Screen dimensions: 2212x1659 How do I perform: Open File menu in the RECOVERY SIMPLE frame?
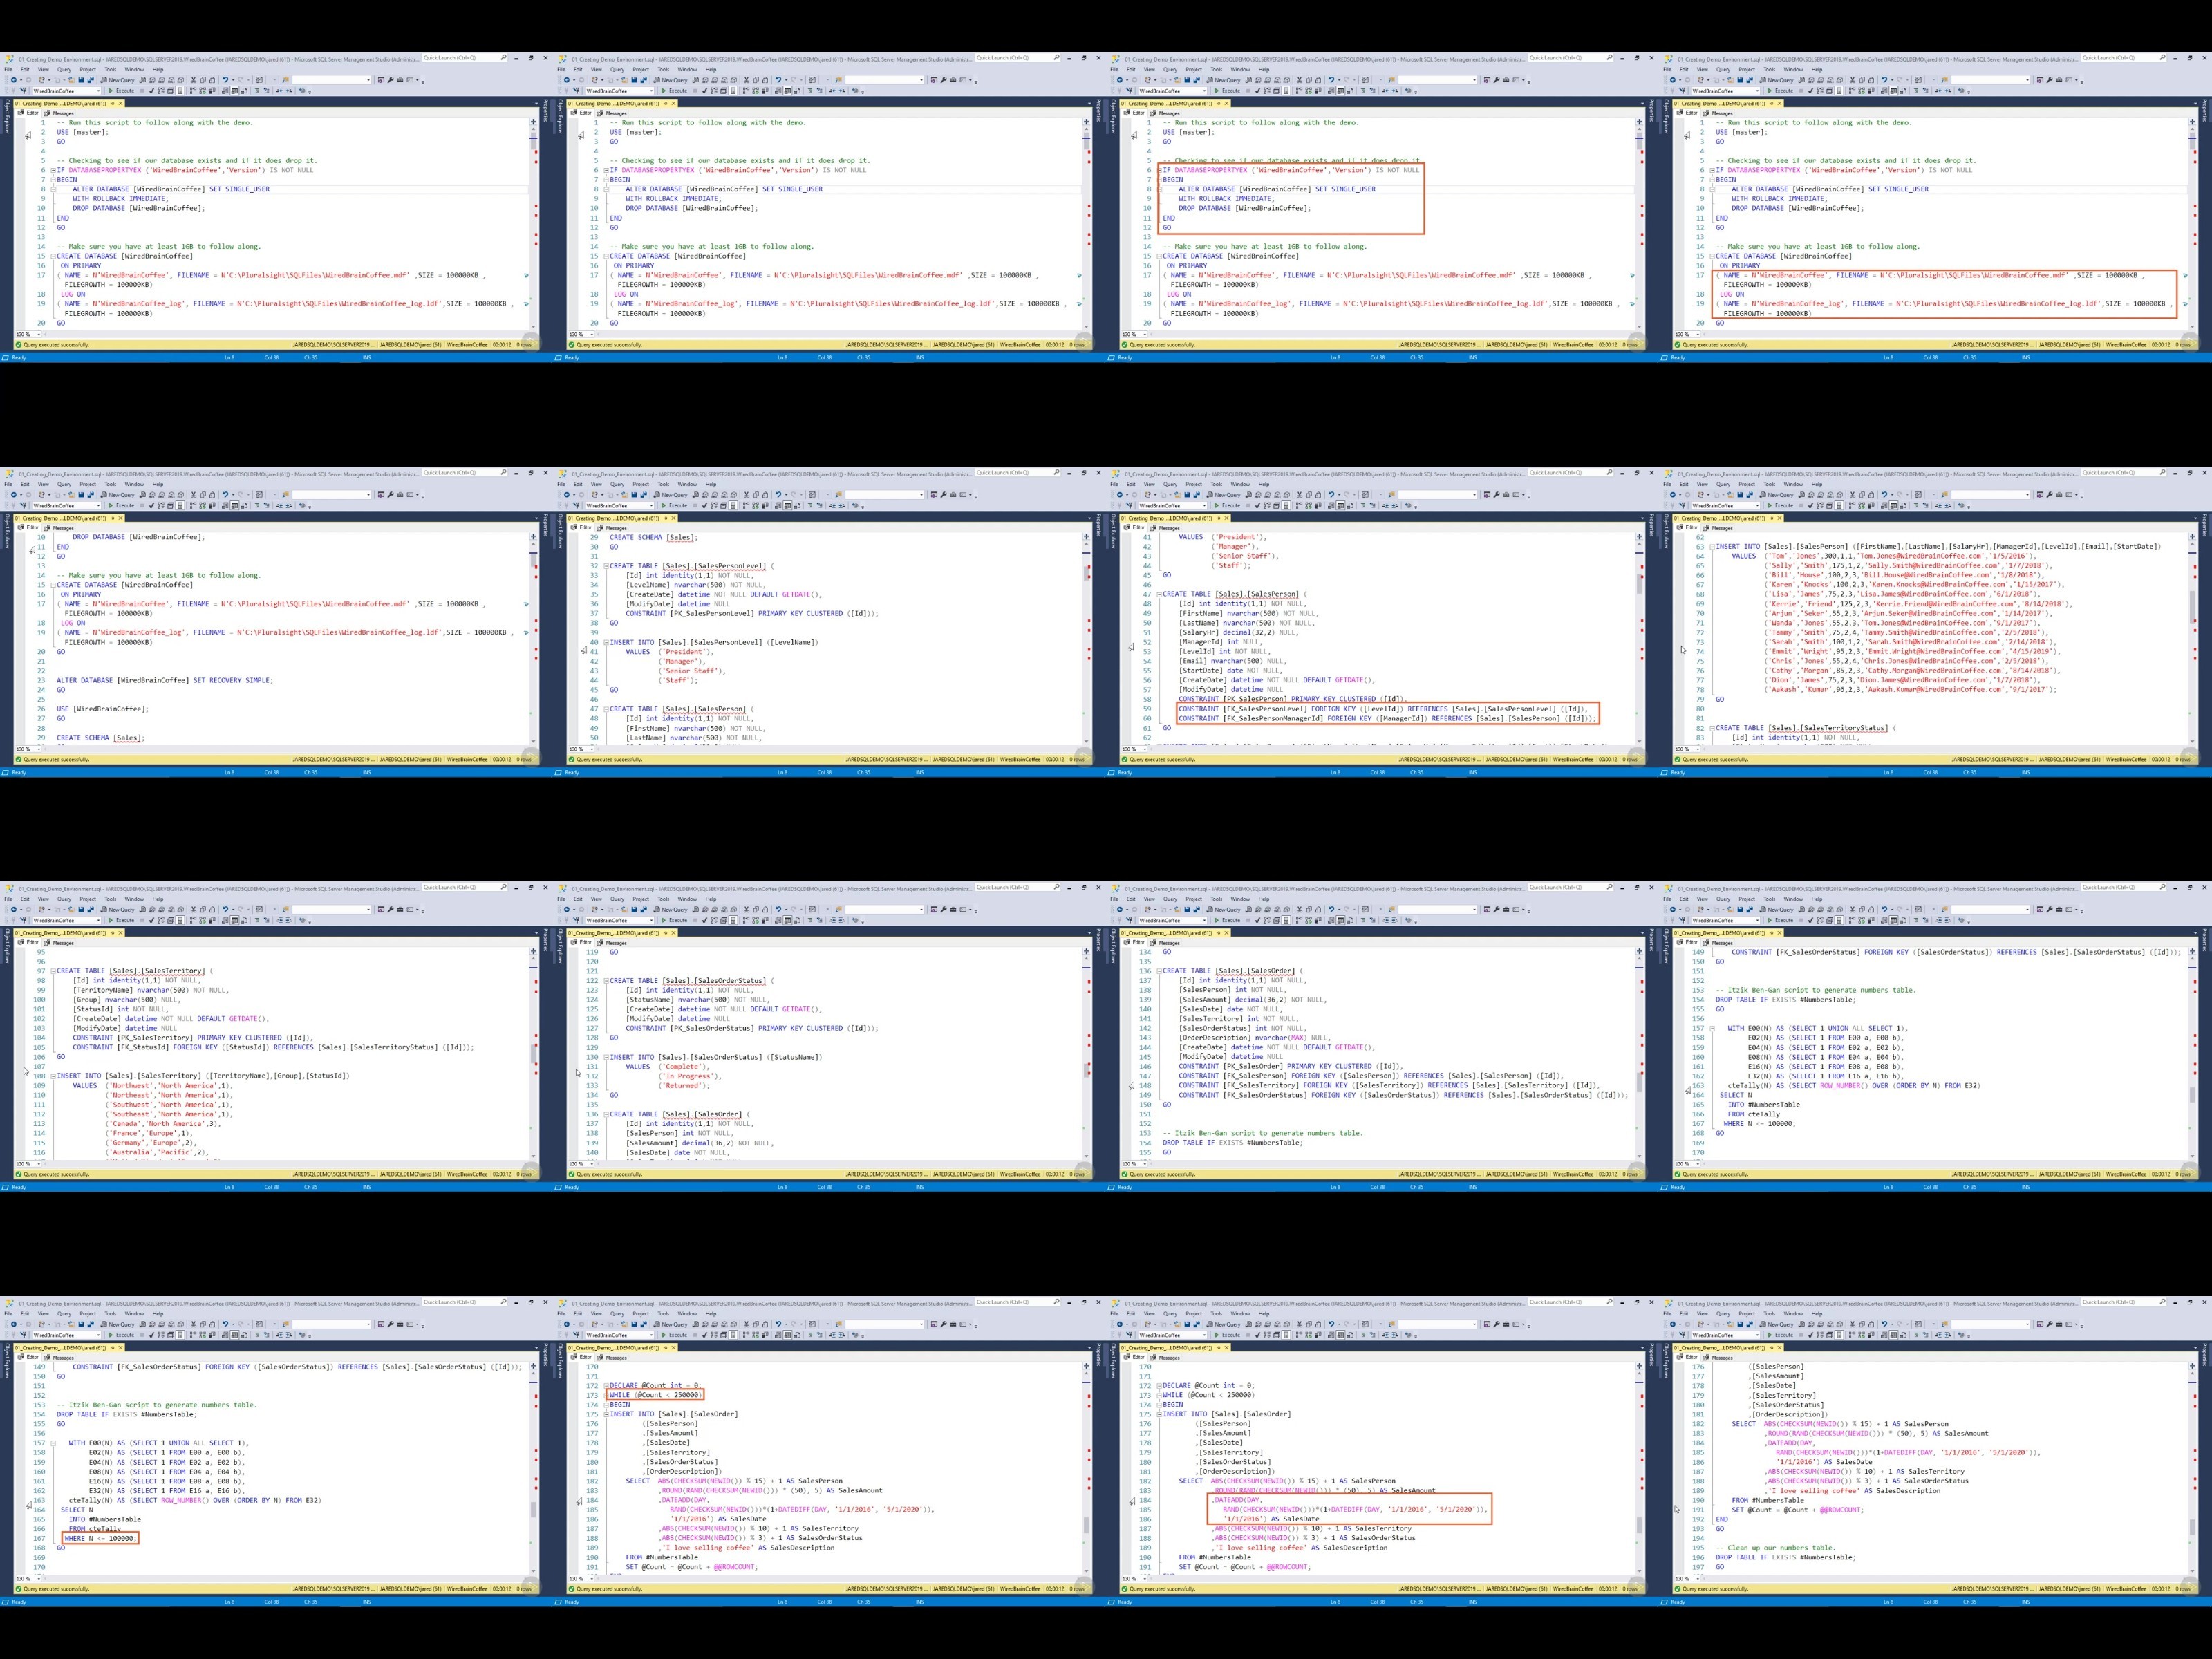[8, 485]
